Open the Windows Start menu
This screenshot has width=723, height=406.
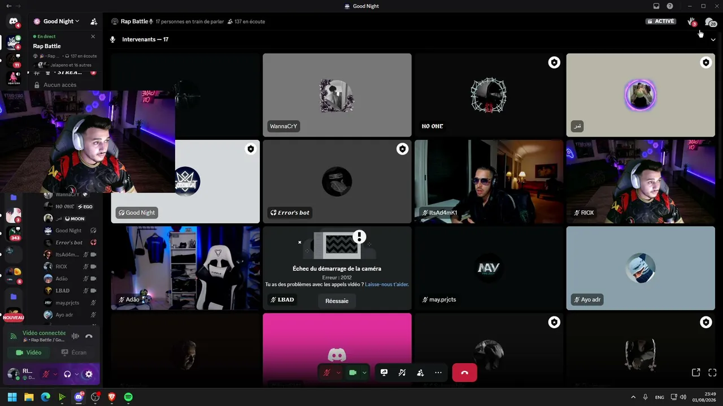pos(12,397)
